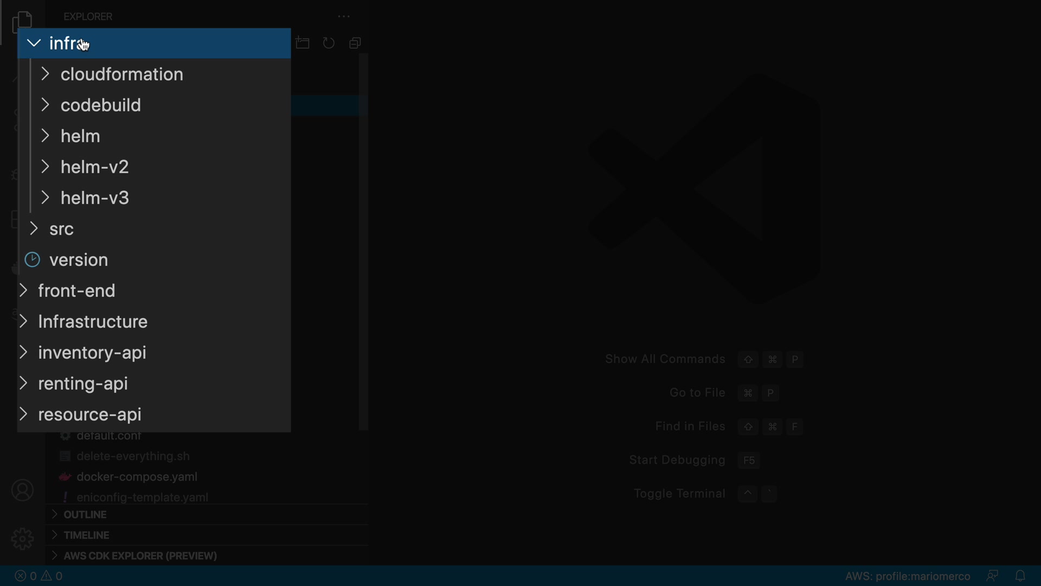This screenshot has height=586, width=1041.
Task: Open the Accounts icon
Action: (22, 491)
